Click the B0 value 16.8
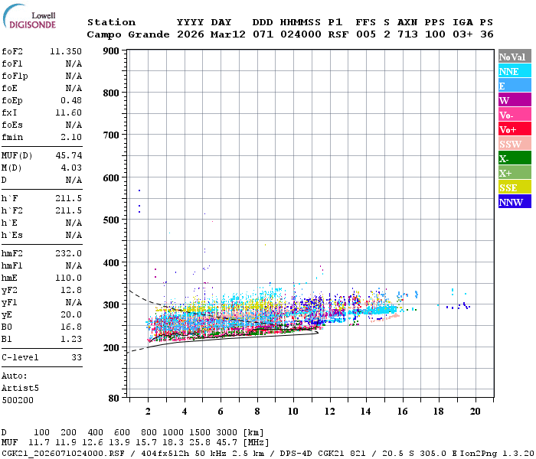The height and width of the screenshot is (459, 536). coord(71,327)
